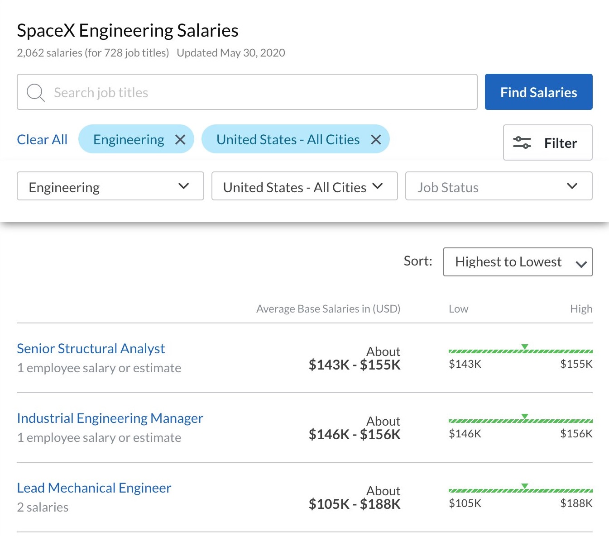Click the Updated May 30, 2020 text
Screen dimensions: 609x536
tap(231, 53)
